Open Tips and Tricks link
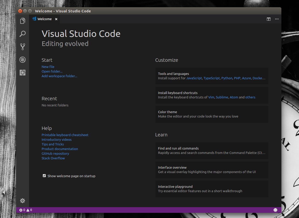The image size is (299, 218). 53,144
